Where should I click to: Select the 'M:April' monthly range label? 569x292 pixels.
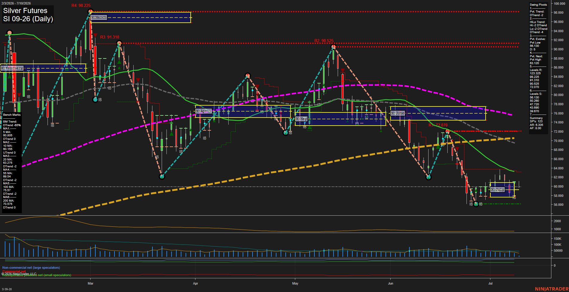click(x=204, y=111)
